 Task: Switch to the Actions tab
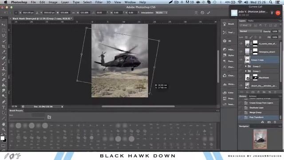coord(252,96)
